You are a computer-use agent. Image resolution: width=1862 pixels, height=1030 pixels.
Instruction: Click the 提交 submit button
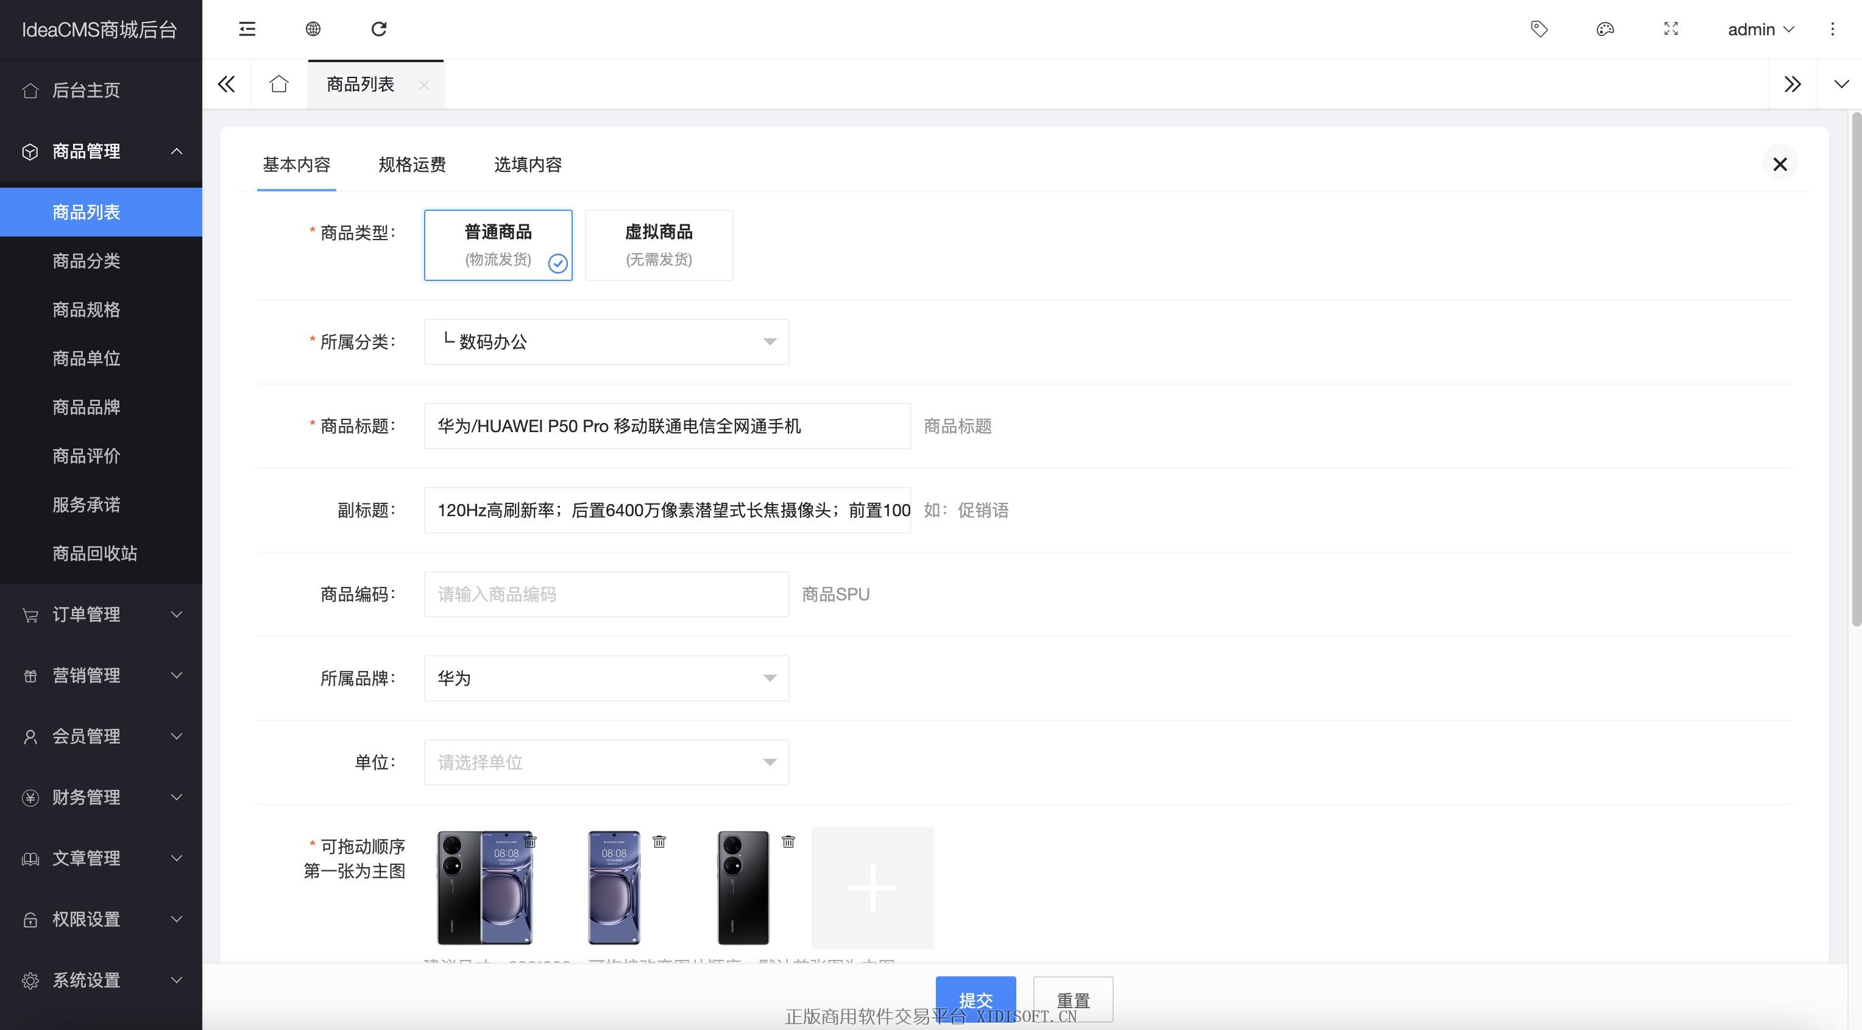976,1000
